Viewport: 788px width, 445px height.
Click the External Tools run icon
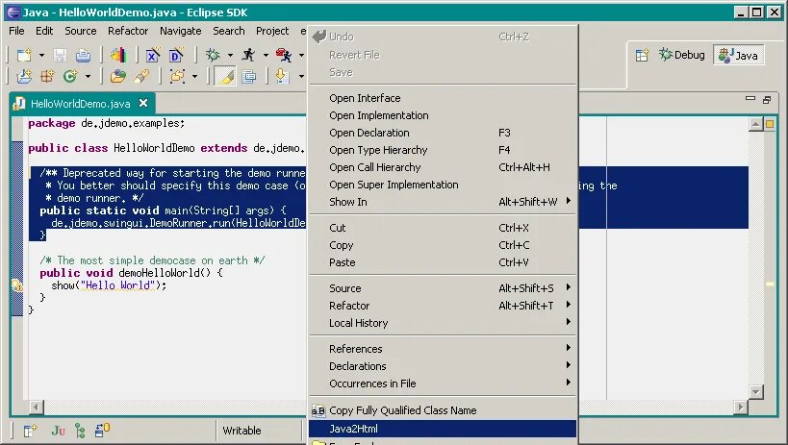(284, 55)
